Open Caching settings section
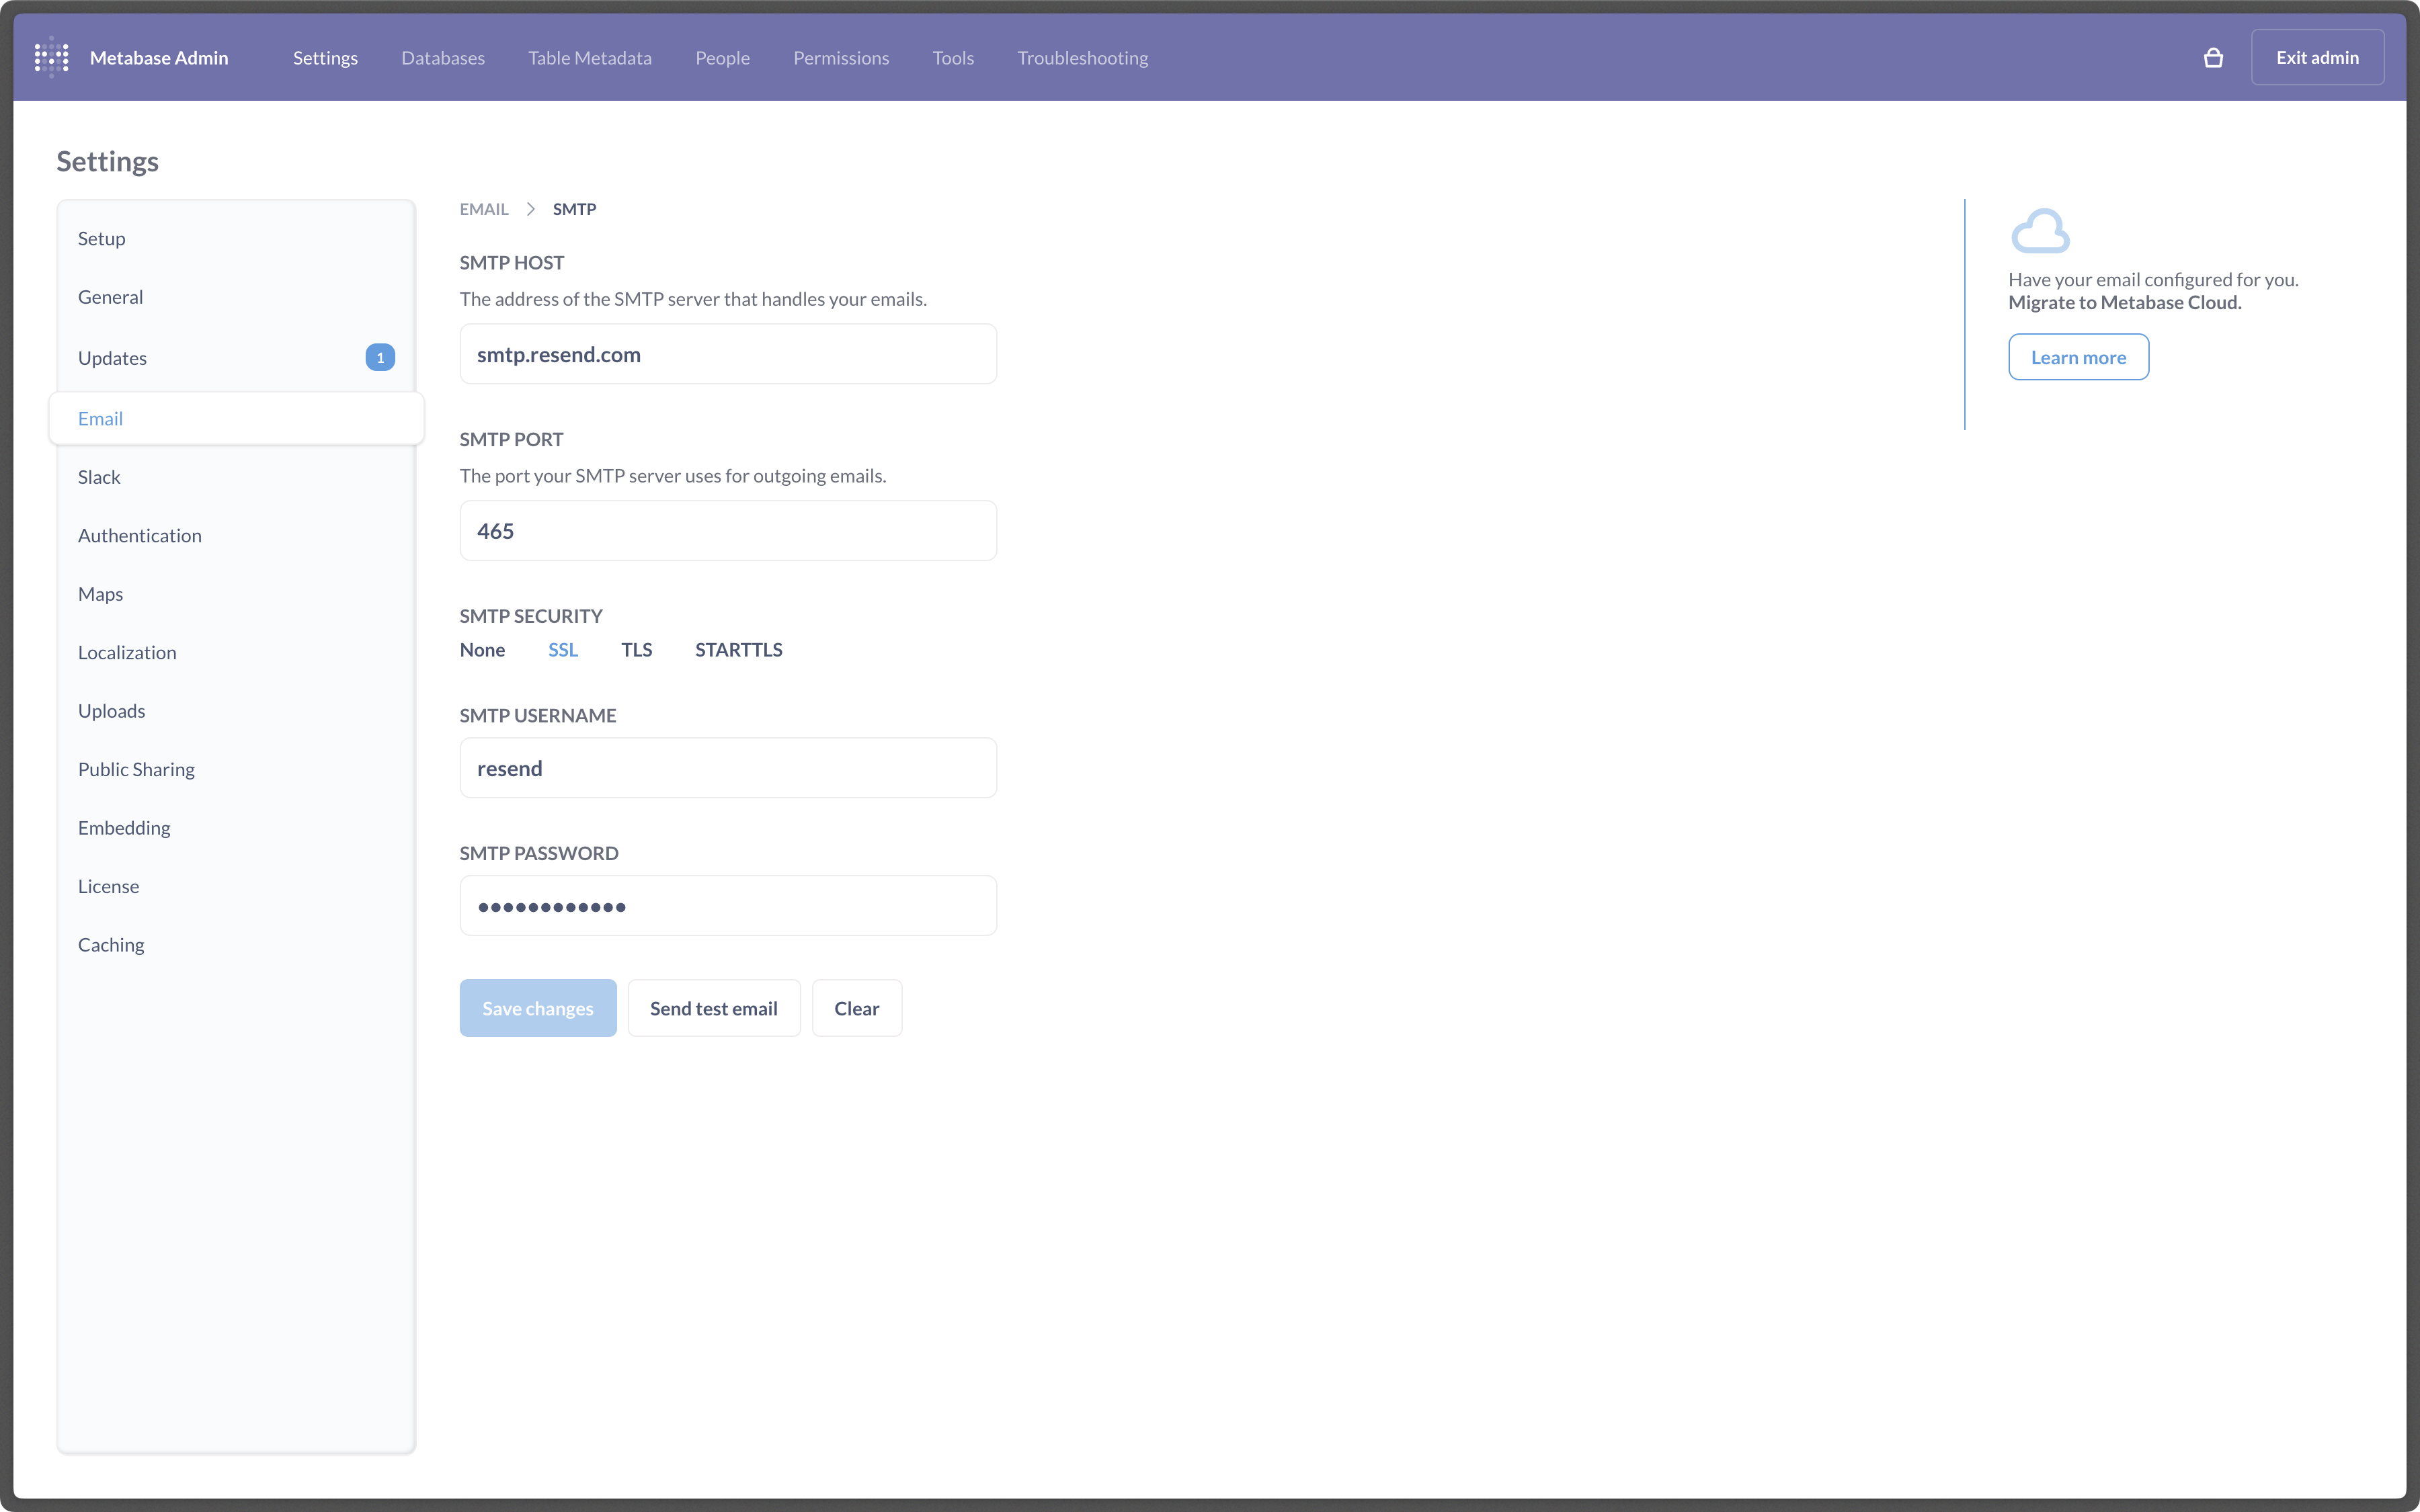The height and width of the screenshot is (1512, 2420). point(236,945)
